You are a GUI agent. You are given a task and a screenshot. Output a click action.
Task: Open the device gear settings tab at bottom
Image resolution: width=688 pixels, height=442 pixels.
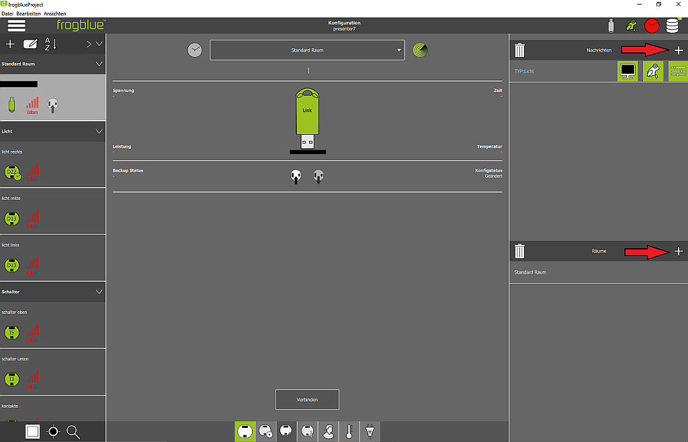pos(265,431)
